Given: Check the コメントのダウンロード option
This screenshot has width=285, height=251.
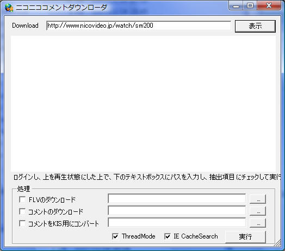Looking at the screenshot, I should [x=22, y=211].
